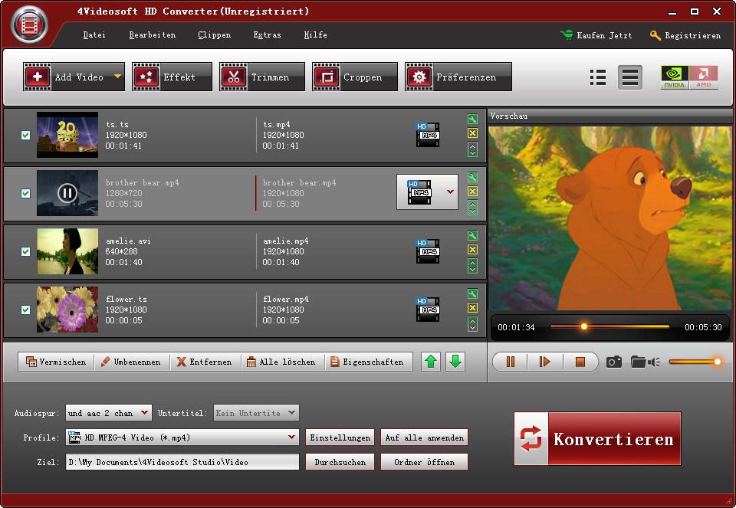736x508 pixels.
Task: Remove ts.ts with its yellow X icon
Action: (473, 133)
